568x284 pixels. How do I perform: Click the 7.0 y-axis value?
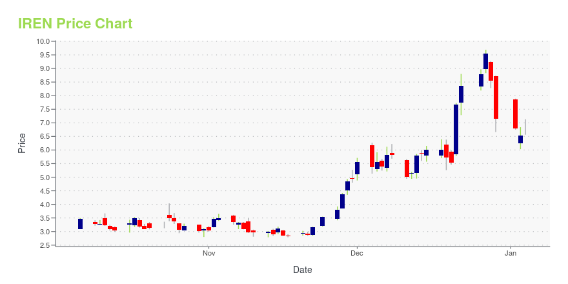pyautogui.click(x=45, y=123)
